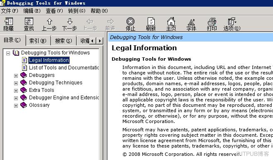Click the Back left-arrow toolbar icon
The height and width of the screenshot is (160, 273).
click(90, 22)
